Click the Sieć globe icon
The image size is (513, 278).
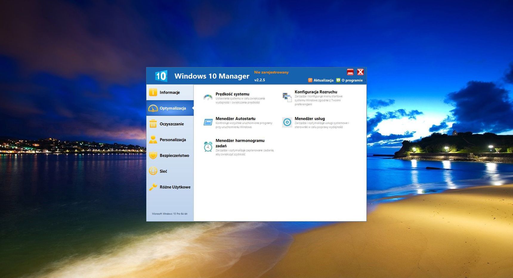click(153, 171)
